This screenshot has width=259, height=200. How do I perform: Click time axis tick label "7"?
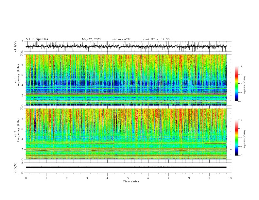pyautogui.click(x=169, y=178)
